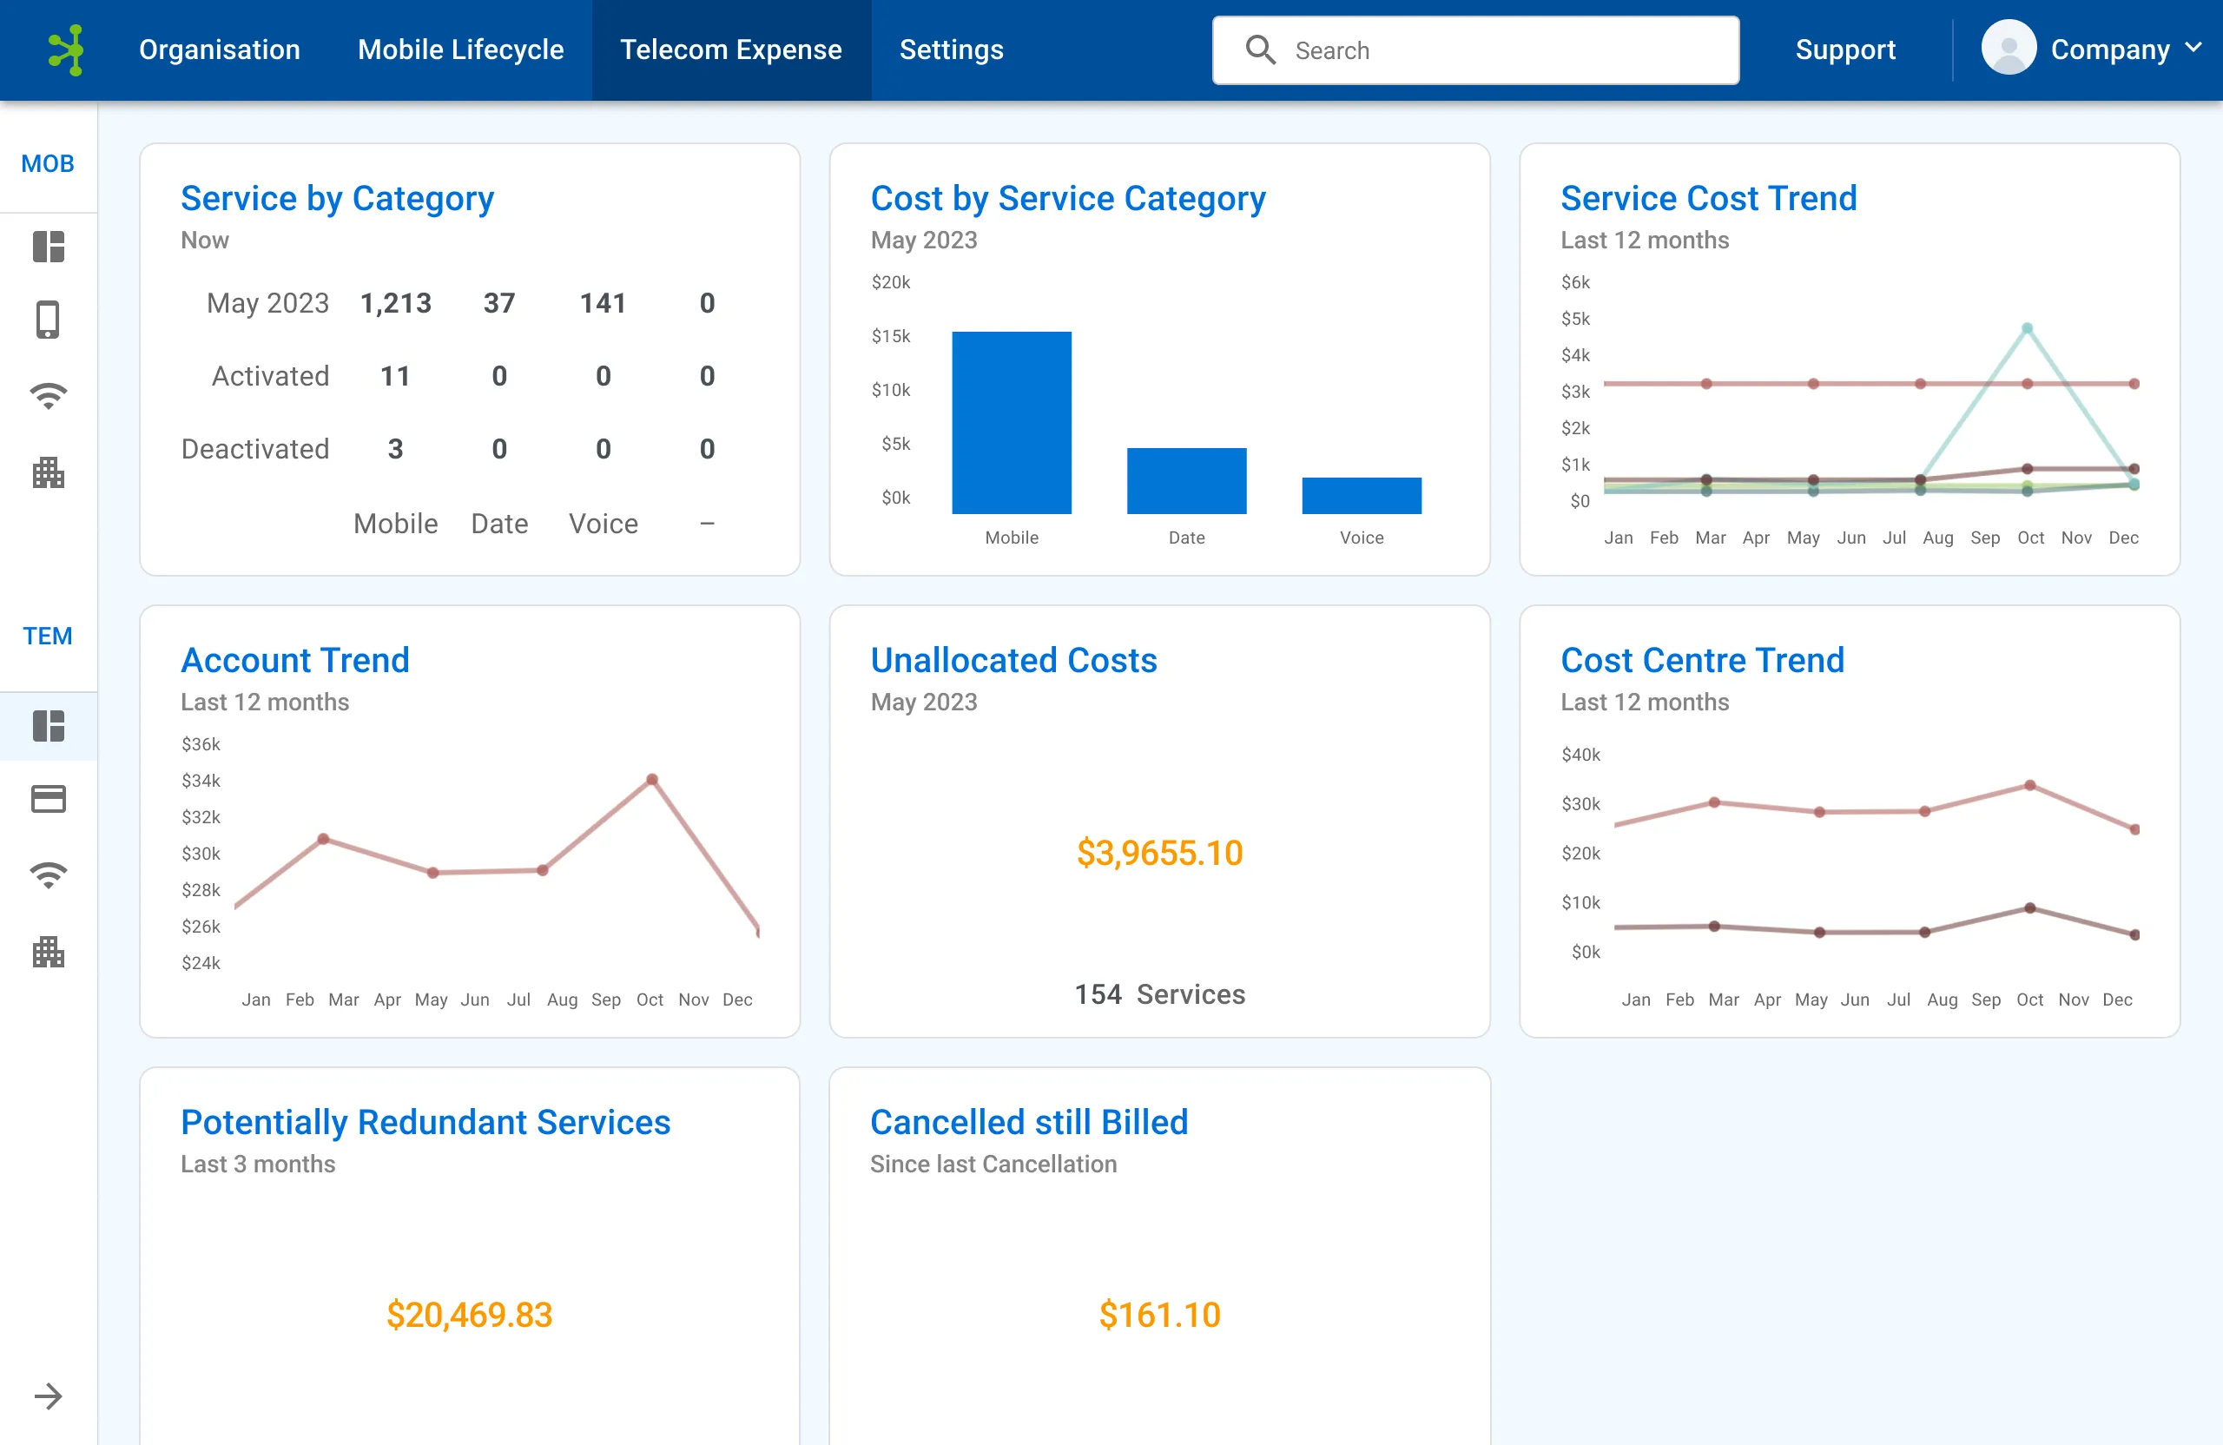2223x1445 pixels.
Task: Open the Support page
Action: 1844,49
